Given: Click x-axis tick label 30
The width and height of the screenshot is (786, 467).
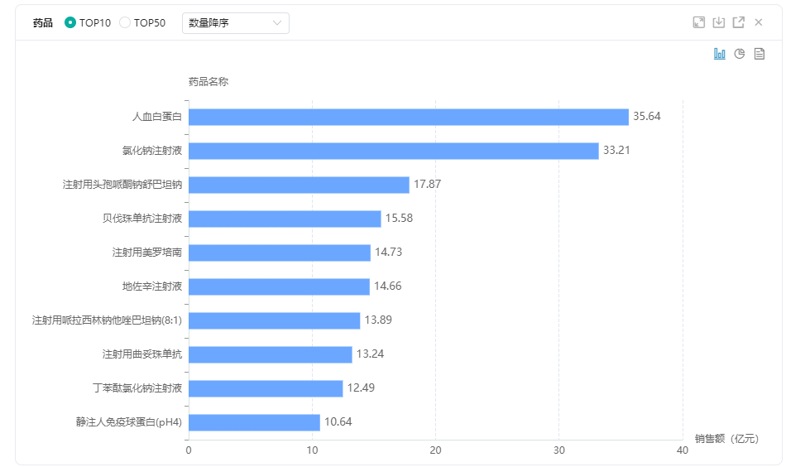Looking at the screenshot, I should 559,450.
